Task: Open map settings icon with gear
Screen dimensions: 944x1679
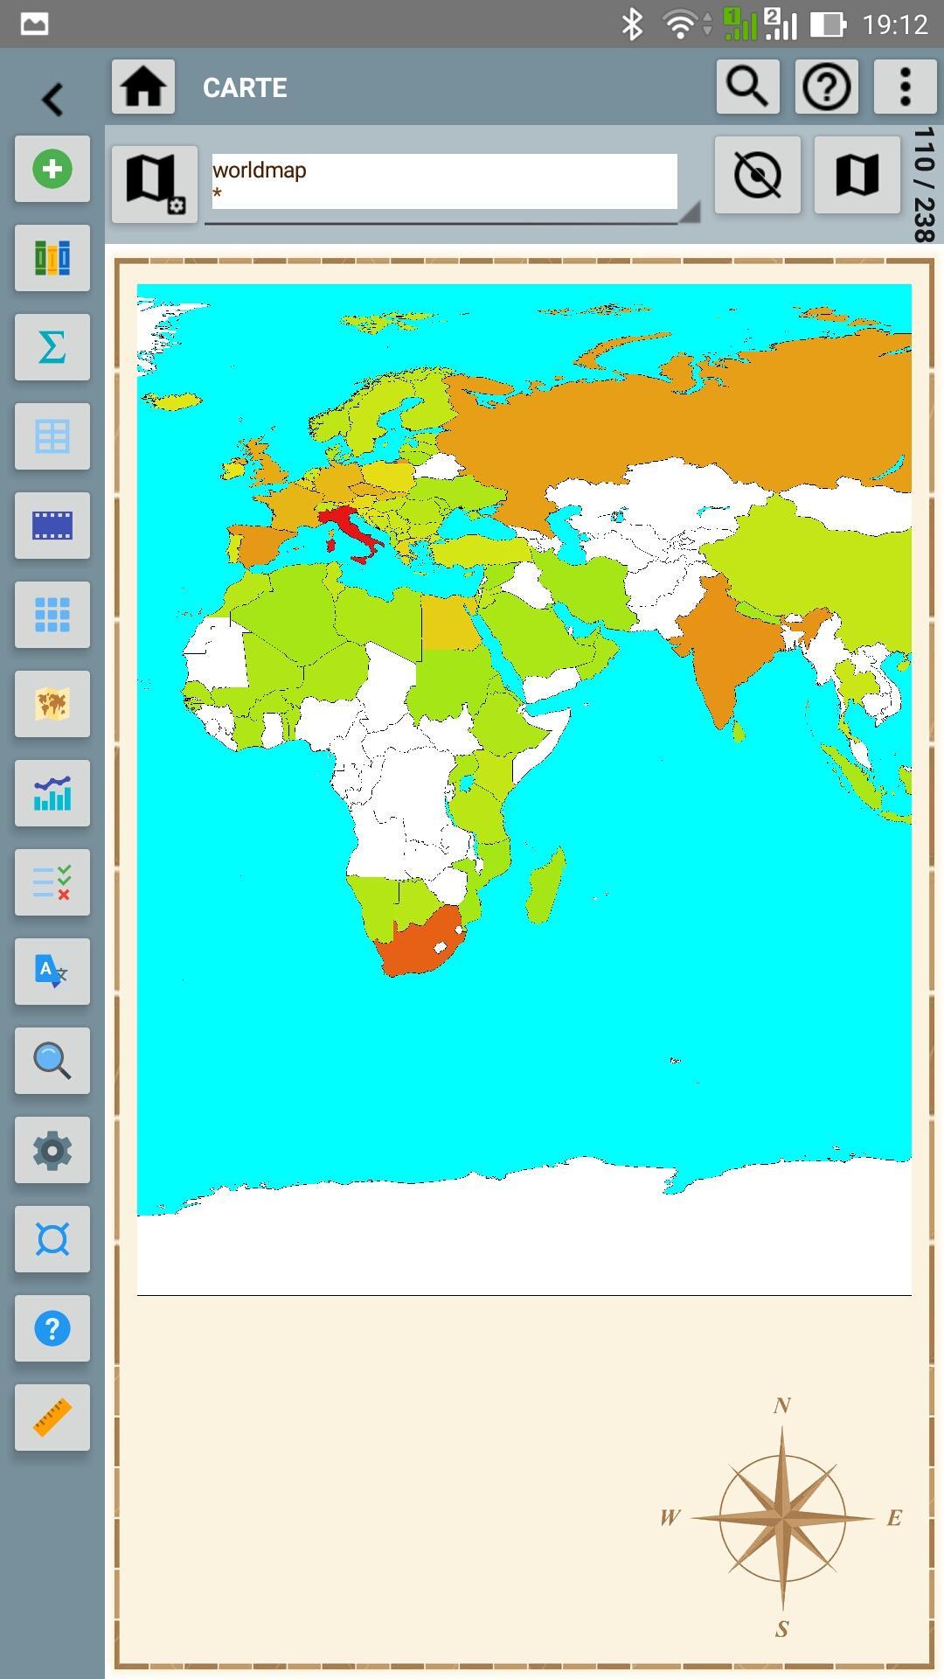Action: 155,184
